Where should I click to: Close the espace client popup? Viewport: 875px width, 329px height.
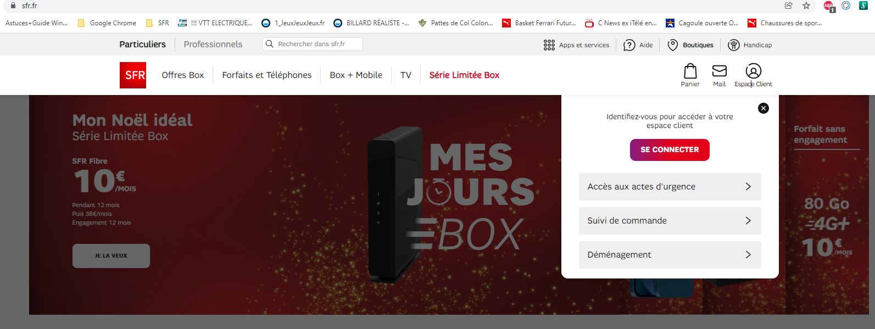[763, 108]
